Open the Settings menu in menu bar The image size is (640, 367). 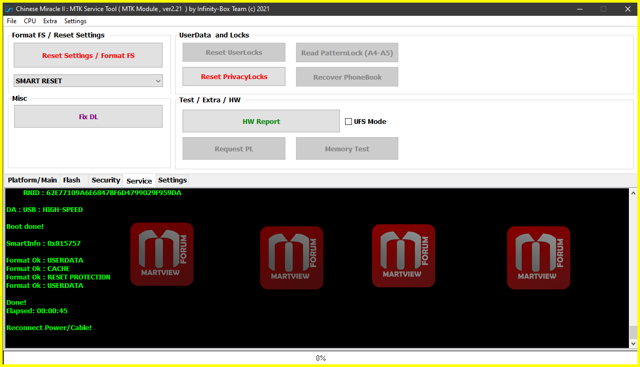pyautogui.click(x=75, y=21)
